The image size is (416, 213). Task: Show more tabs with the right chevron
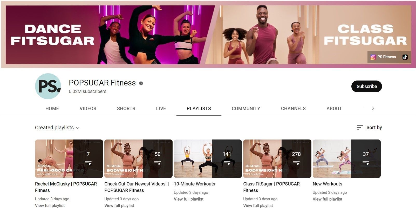tap(373, 108)
